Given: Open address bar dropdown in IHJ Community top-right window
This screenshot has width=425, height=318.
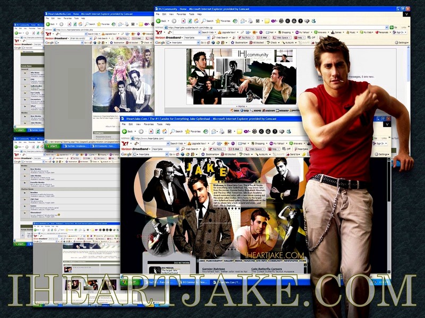Looking at the screenshot, I should [387, 28].
